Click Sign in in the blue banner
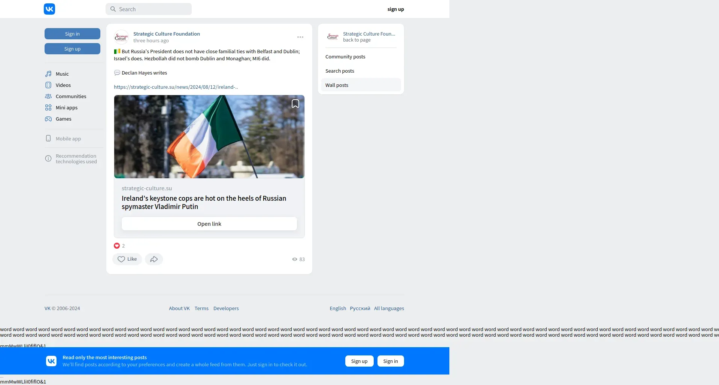The height and width of the screenshot is (385, 719). (x=391, y=361)
